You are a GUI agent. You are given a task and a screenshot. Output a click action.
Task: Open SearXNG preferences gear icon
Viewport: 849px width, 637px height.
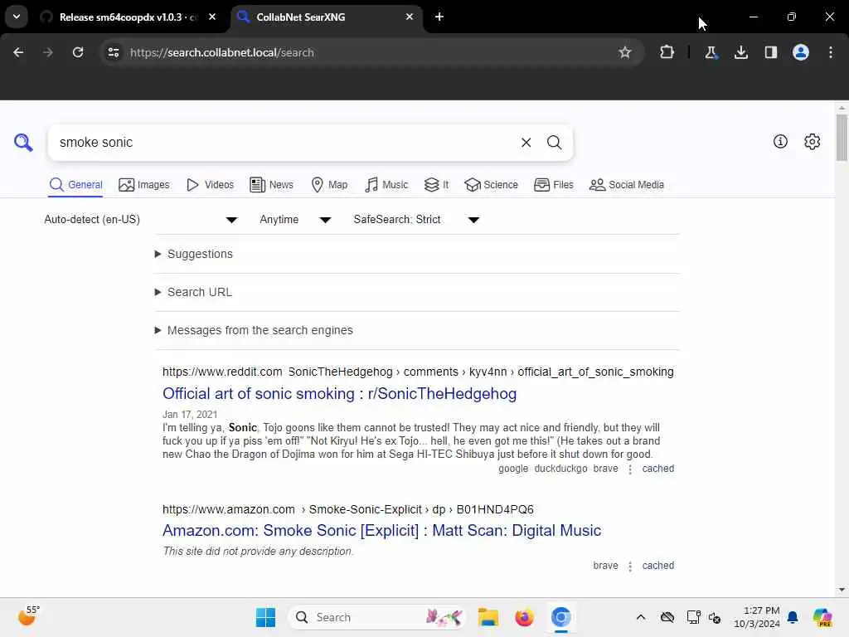pyautogui.click(x=813, y=141)
